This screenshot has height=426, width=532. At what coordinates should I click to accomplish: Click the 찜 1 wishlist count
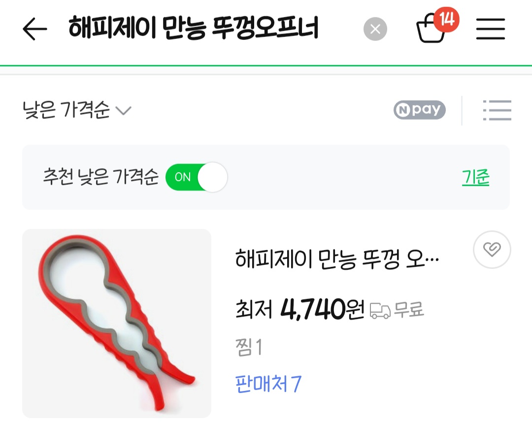coord(249,347)
